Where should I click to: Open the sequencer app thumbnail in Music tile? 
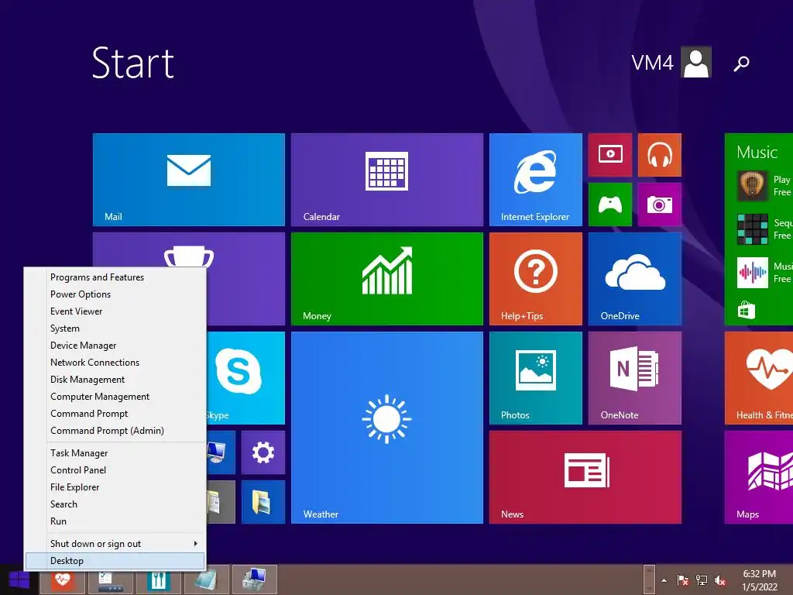click(753, 229)
